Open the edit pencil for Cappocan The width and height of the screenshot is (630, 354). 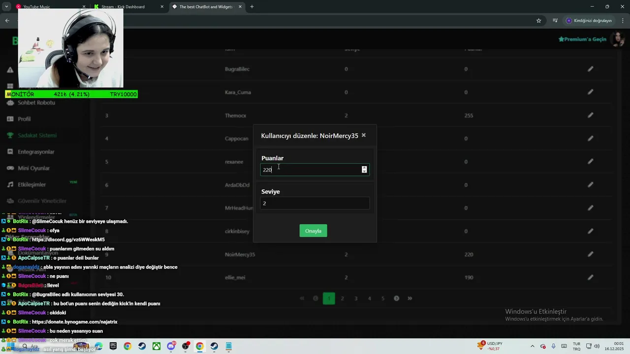point(591,139)
